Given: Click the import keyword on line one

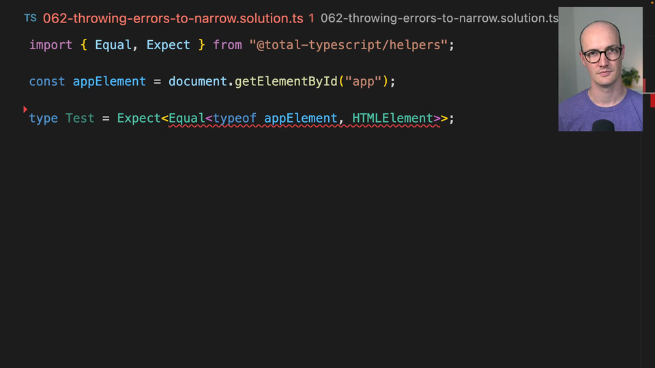Looking at the screenshot, I should pos(50,45).
